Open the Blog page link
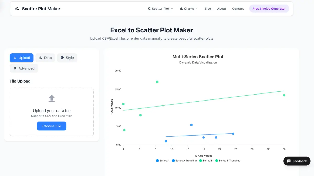This screenshot has height=176, width=314. [x=208, y=9]
